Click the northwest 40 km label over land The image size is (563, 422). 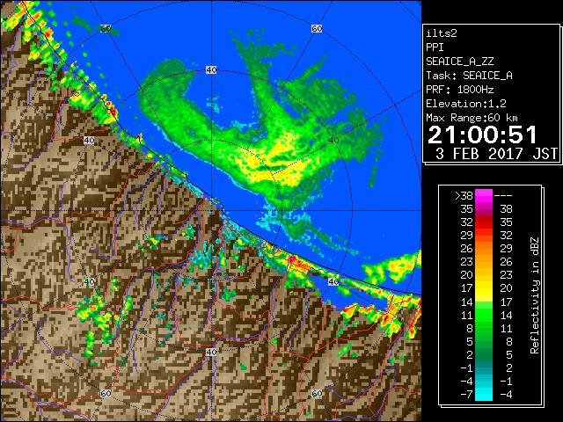[x=89, y=141]
